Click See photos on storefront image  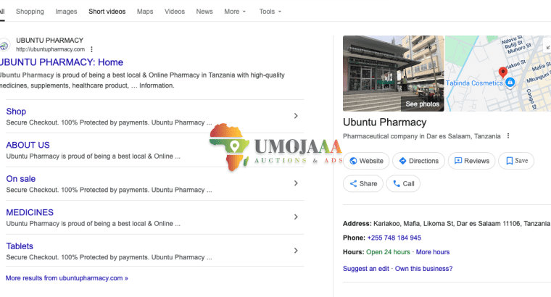[x=423, y=104]
